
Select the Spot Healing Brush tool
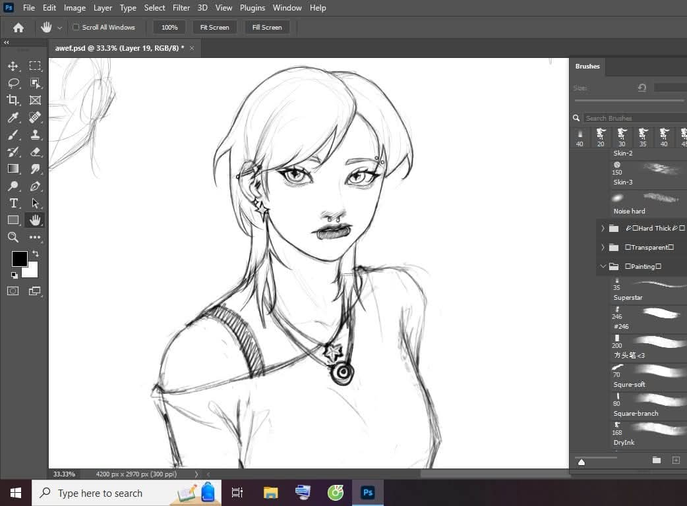point(35,117)
